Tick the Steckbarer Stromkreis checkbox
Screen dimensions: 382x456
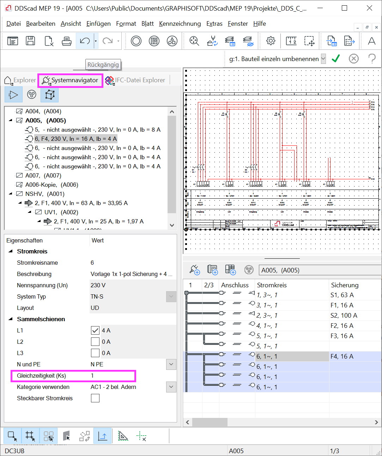click(95, 398)
